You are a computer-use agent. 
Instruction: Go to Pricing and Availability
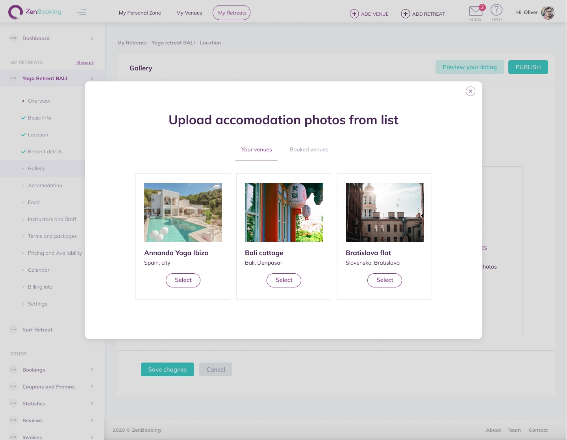[55, 253]
